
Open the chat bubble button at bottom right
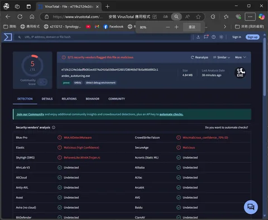coord(251,207)
